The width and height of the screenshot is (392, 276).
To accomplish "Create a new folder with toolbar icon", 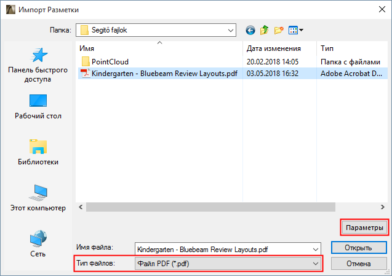I will coord(279,30).
